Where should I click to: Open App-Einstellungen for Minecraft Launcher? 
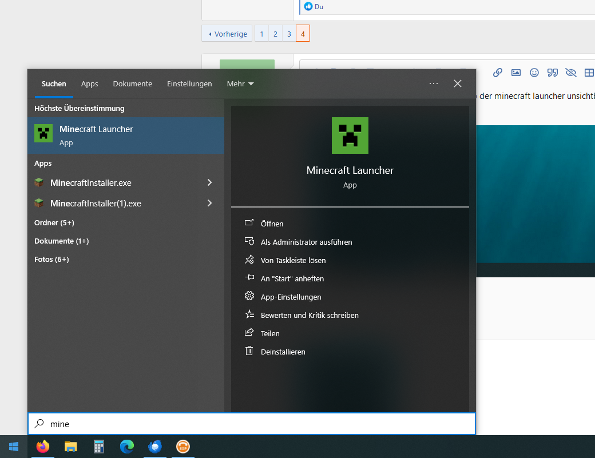tap(291, 297)
